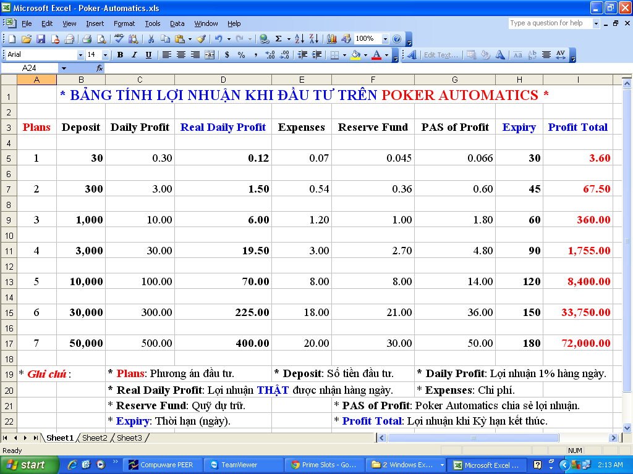
Task: Click the Deposit cell showing 10,000
Action: click(81, 281)
